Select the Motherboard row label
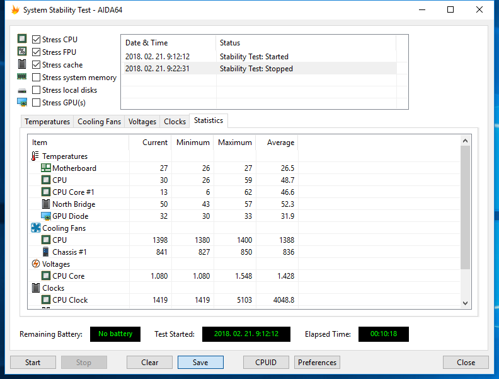499x379 pixels. pyautogui.click(x=74, y=168)
